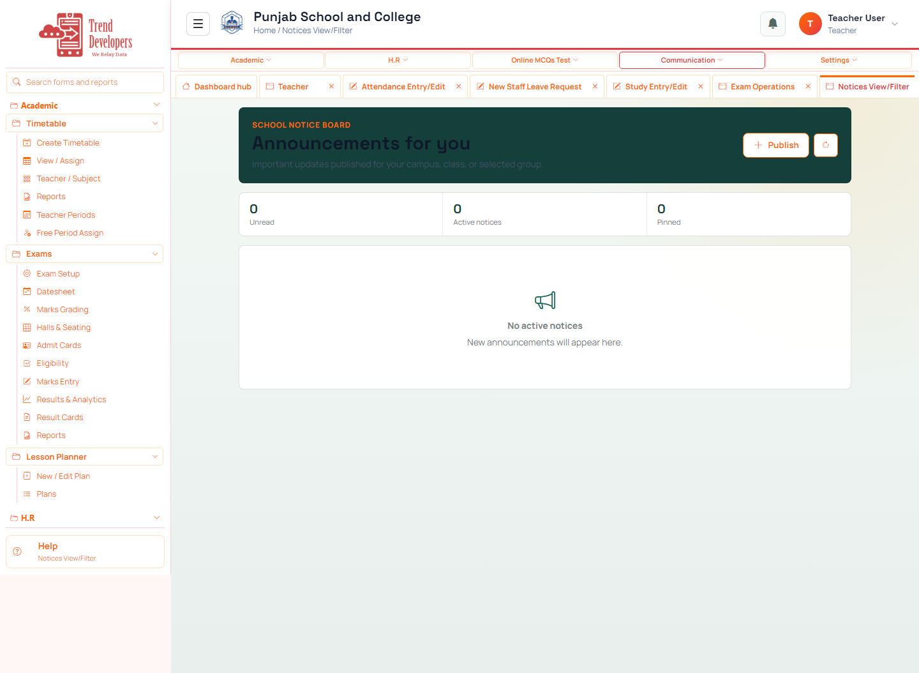The image size is (919, 673).
Task: Close the Teacher tab
Action: tap(331, 86)
